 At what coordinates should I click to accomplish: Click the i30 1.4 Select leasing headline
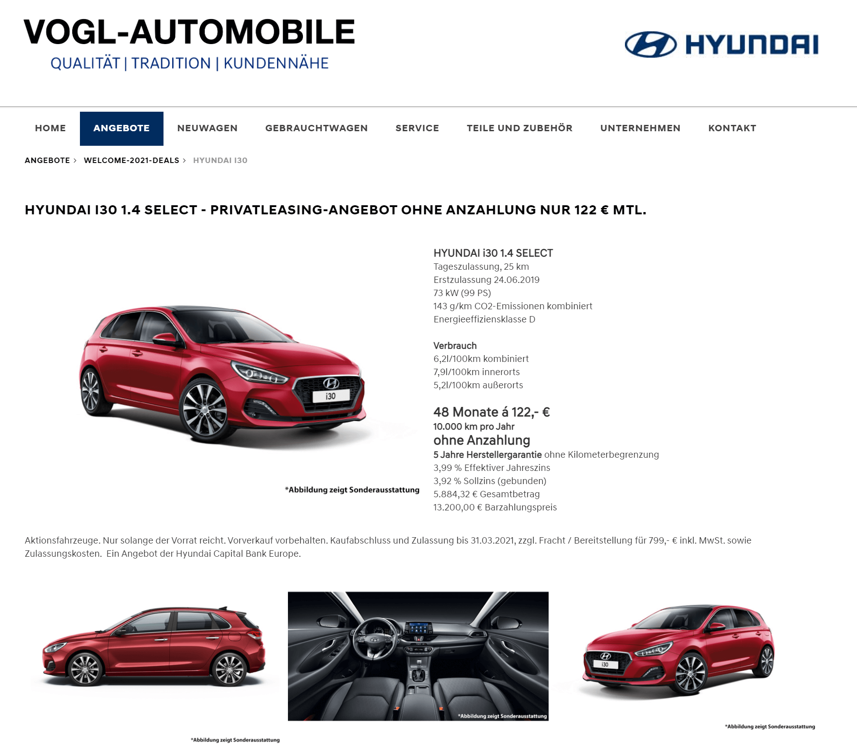(x=335, y=210)
